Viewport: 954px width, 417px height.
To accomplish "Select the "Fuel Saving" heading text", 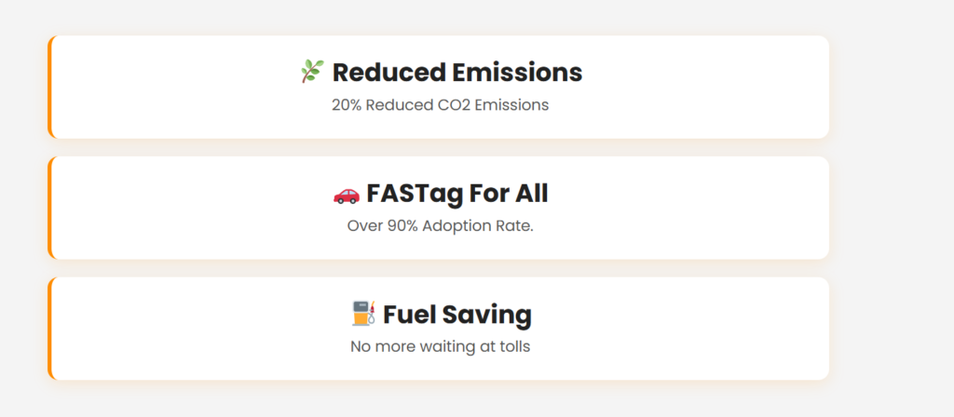I will [x=457, y=315].
